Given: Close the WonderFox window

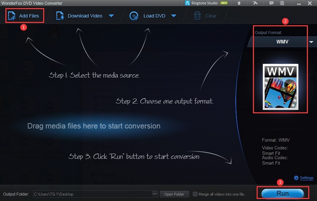Looking at the screenshot, I should pyautogui.click(x=310, y=3).
